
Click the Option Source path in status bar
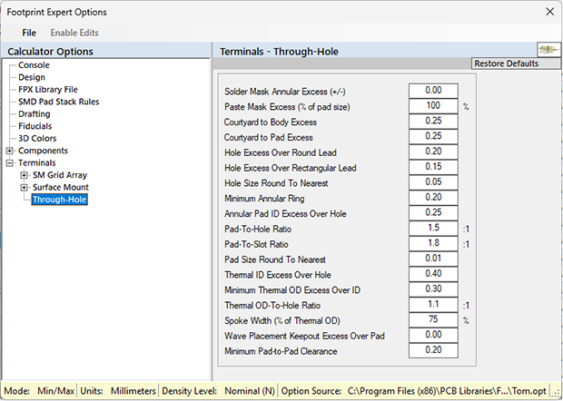(x=451, y=391)
